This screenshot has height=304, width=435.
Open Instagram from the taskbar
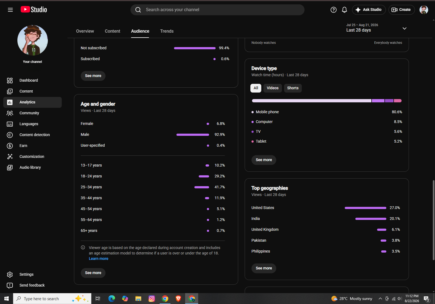152,299
